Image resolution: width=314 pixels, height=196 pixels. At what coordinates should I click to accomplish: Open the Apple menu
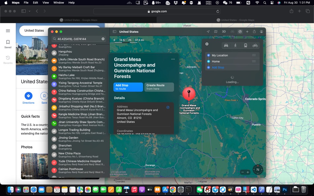pyautogui.click(x=6, y=3)
